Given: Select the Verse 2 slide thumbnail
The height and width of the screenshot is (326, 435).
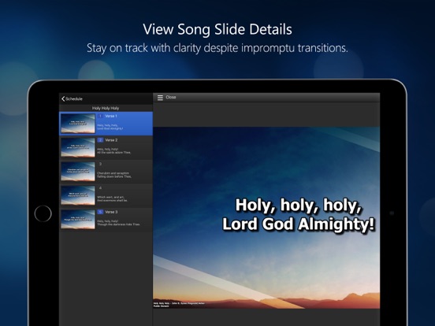Looking at the screenshot, I should click(78, 147).
